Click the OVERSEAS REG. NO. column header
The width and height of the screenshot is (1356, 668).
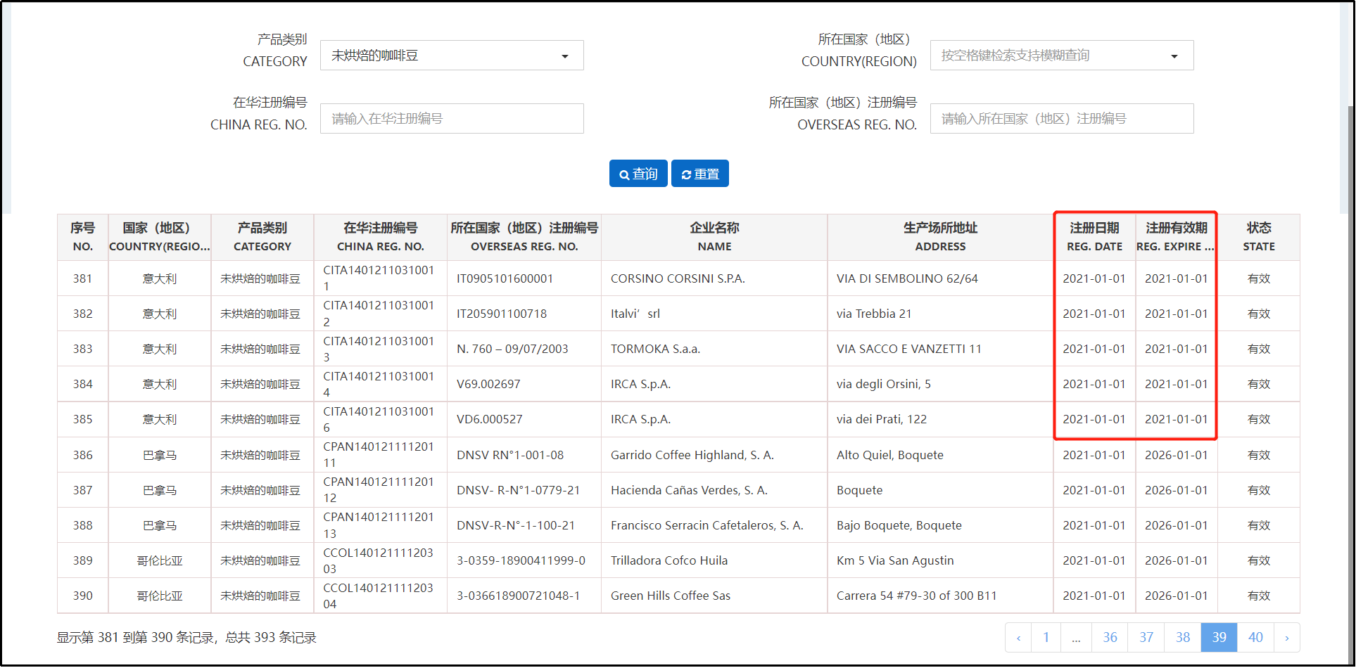click(x=524, y=237)
